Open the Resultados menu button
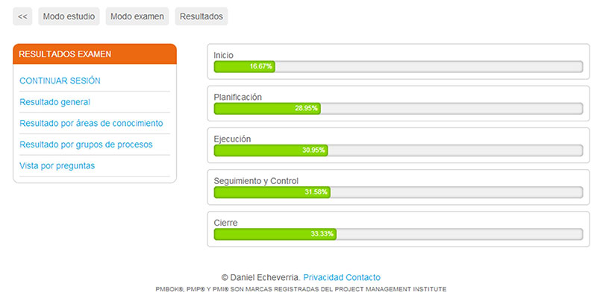The height and width of the screenshot is (298, 597). click(x=201, y=16)
